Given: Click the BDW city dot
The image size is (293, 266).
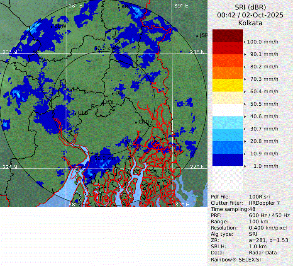Looking at the screenshot, I should (52, 27).
